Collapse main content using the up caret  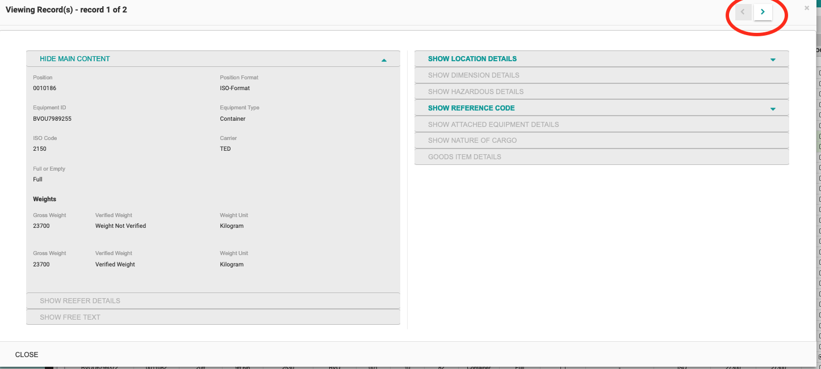tap(384, 60)
